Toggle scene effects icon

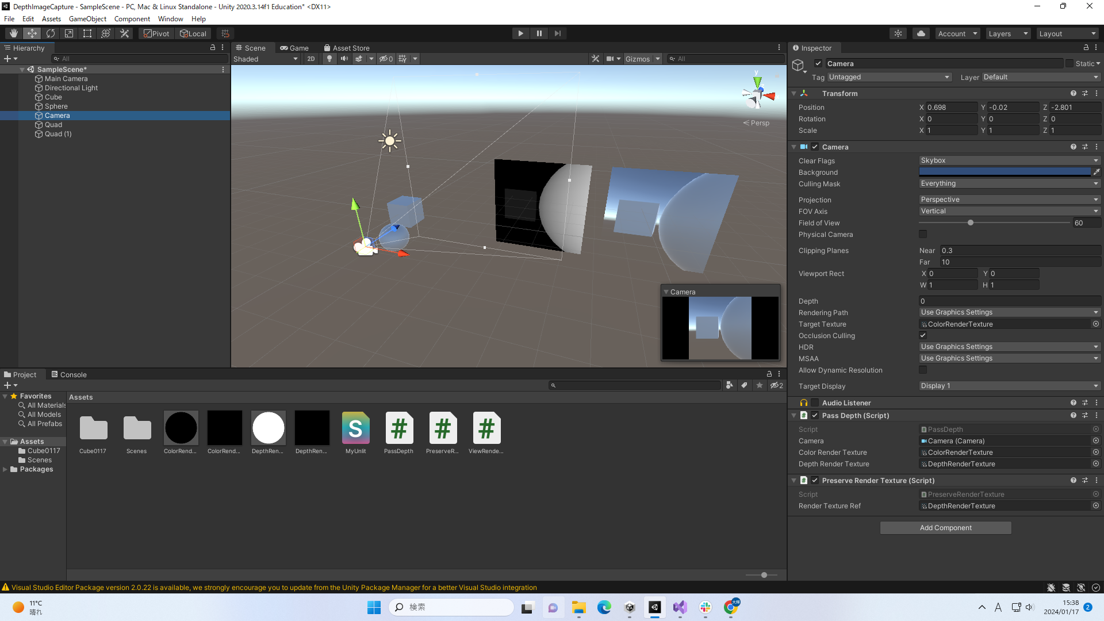(359, 59)
